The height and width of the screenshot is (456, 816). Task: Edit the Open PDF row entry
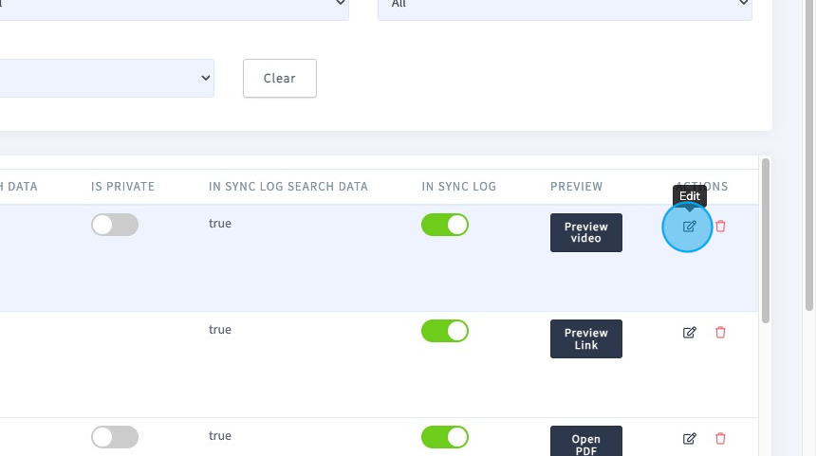[689, 438]
